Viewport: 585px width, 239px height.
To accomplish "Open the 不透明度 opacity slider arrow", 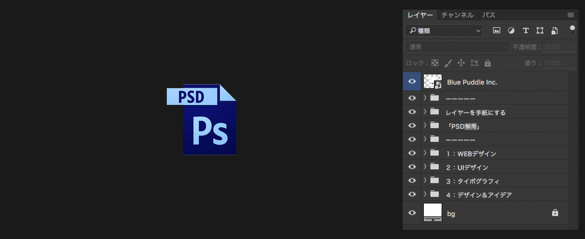I will [x=571, y=47].
